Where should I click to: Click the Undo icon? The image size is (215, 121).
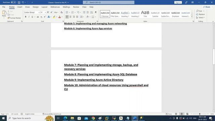(x=23, y=2)
